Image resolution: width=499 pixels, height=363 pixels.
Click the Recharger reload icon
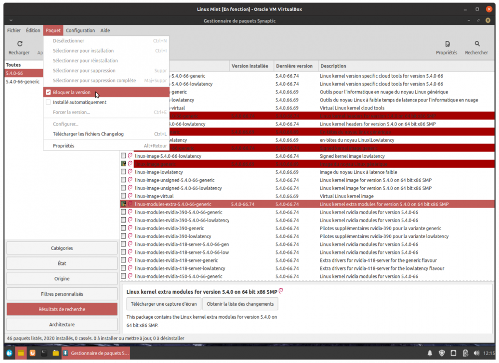(x=19, y=44)
